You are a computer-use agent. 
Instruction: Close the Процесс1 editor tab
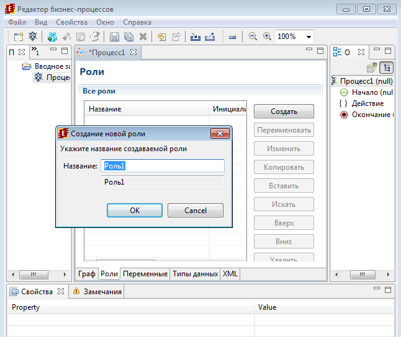[133, 52]
